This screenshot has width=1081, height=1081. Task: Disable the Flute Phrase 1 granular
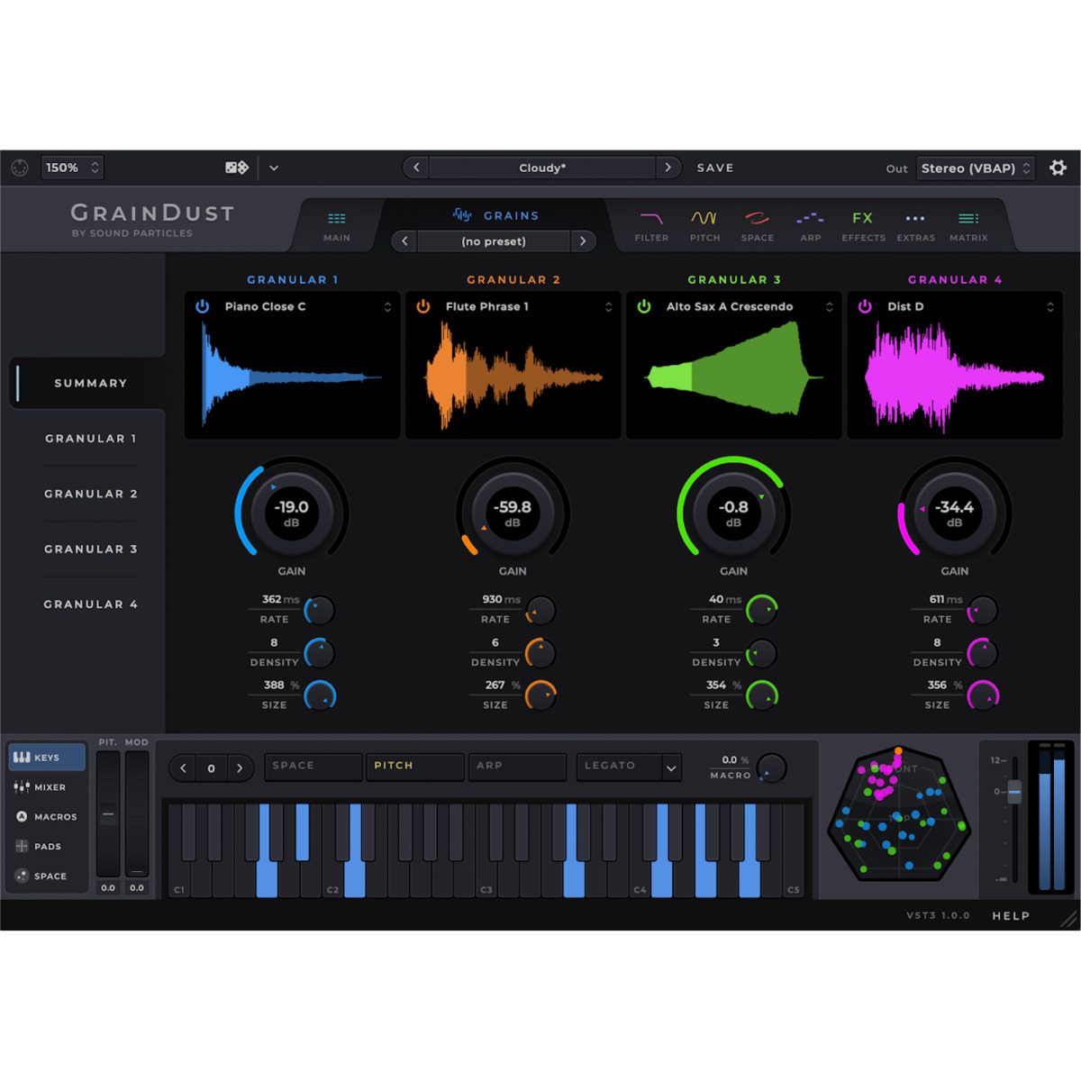point(423,306)
